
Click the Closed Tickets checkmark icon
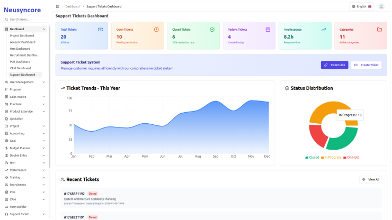tap(212, 30)
